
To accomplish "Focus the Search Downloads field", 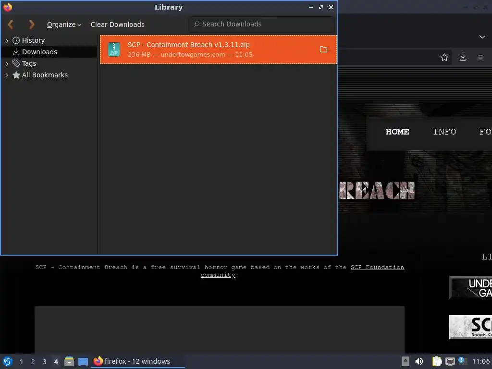I will click(262, 24).
